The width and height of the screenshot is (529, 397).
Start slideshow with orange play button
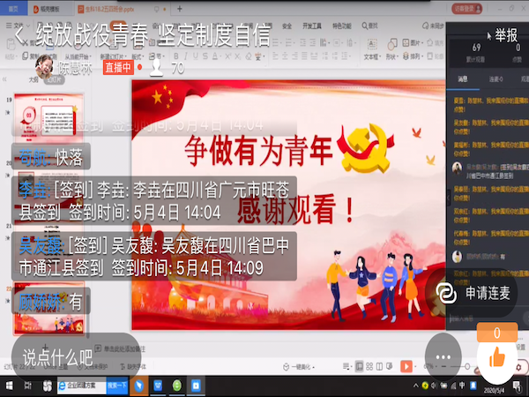(x=406, y=366)
